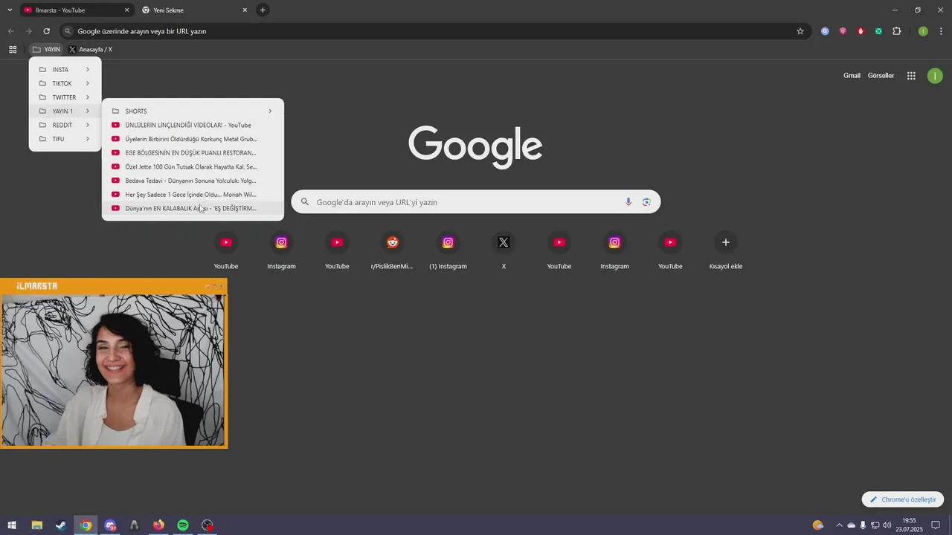
Task: Click the Google search box
Action: [476, 202]
